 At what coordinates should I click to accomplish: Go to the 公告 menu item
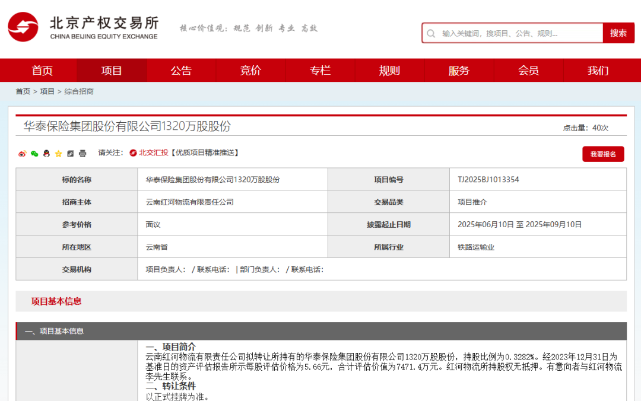tap(181, 71)
